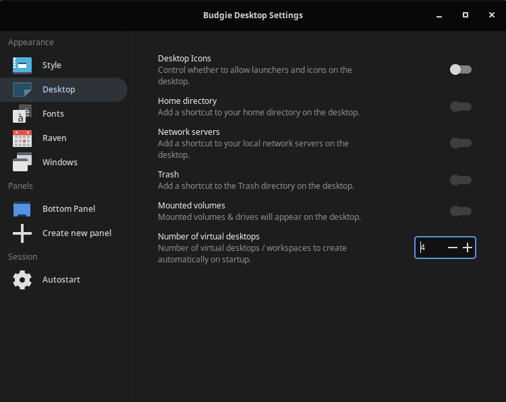Open the Raven settings page
The image size is (506, 402).
tap(55, 138)
